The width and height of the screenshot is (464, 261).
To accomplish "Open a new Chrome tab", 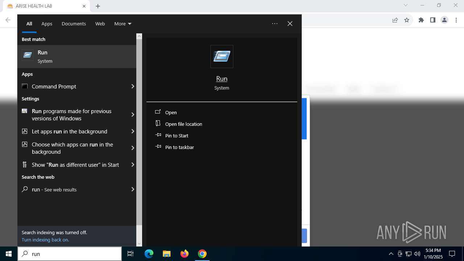I will [98, 6].
